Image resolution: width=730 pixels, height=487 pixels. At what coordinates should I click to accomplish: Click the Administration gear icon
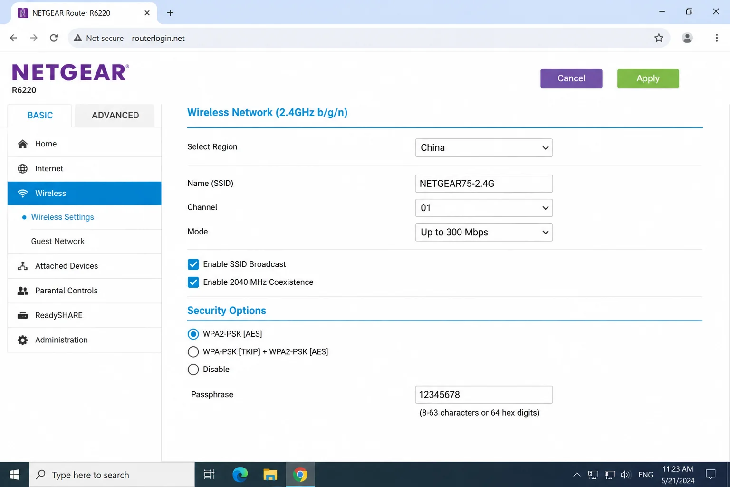pyautogui.click(x=22, y=340)
